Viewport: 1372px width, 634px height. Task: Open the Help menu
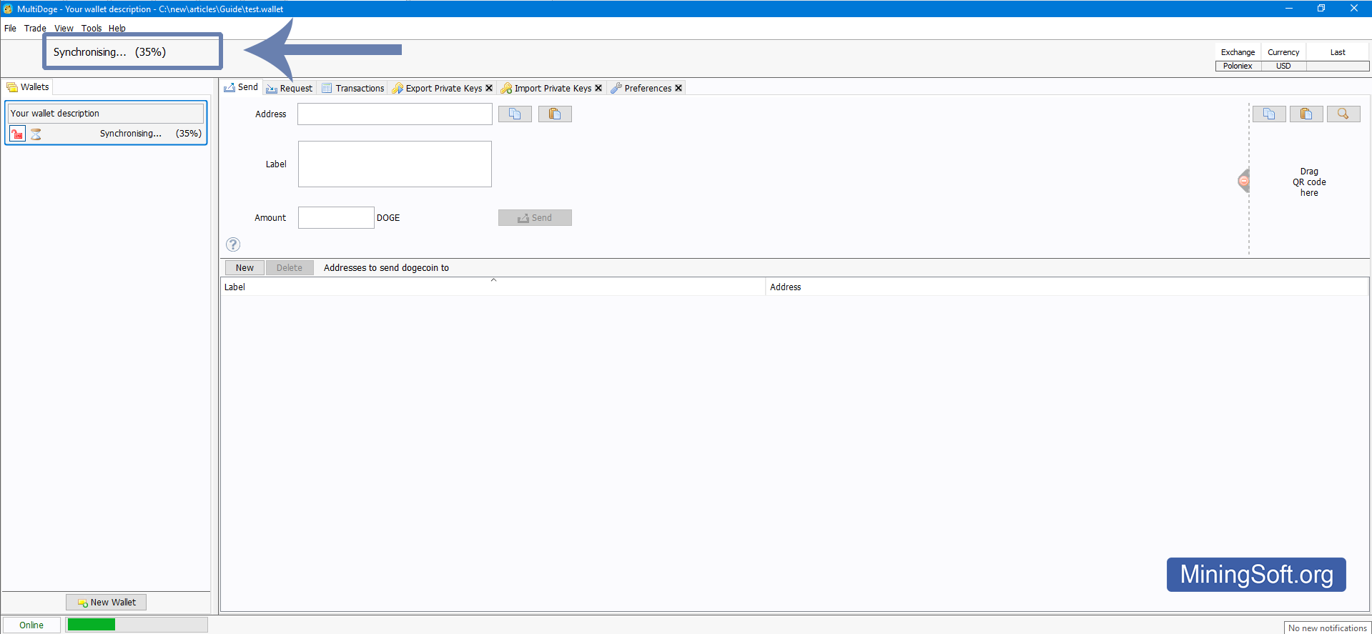point(117,29)
